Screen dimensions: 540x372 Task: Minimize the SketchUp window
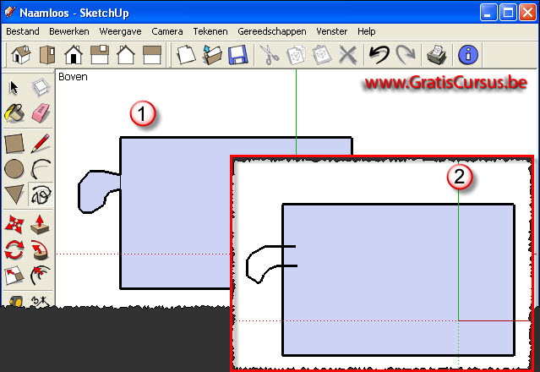488,13
